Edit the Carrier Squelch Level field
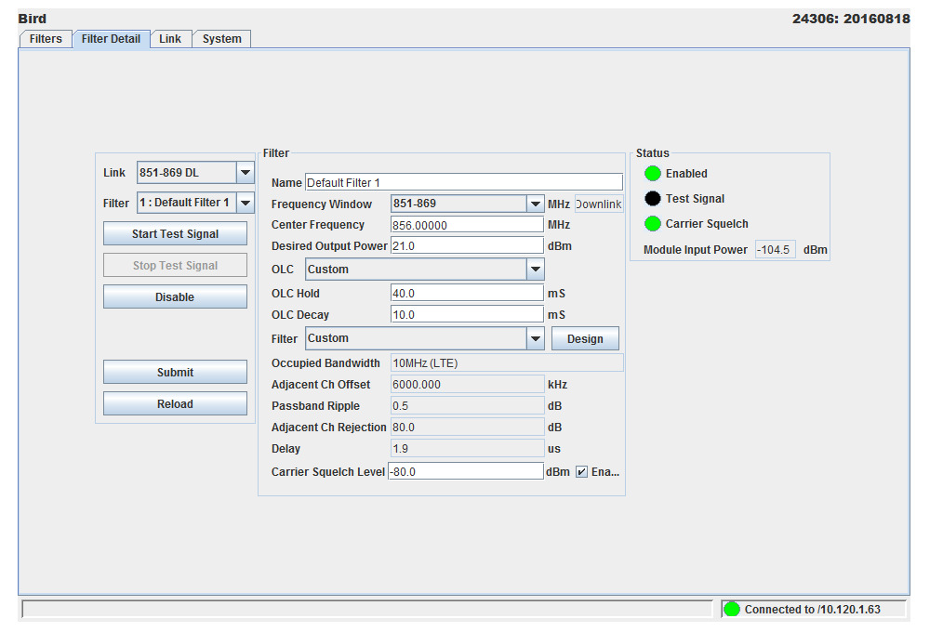943x632 pixels. (x=466, y=471)
